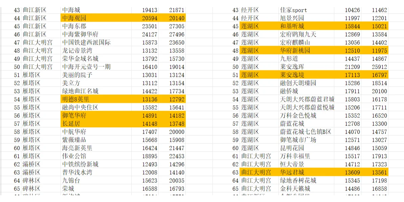
Task: Click the 灞桥区 cell beside 中铁缤纷新城
Action: (x=41, y=164)
